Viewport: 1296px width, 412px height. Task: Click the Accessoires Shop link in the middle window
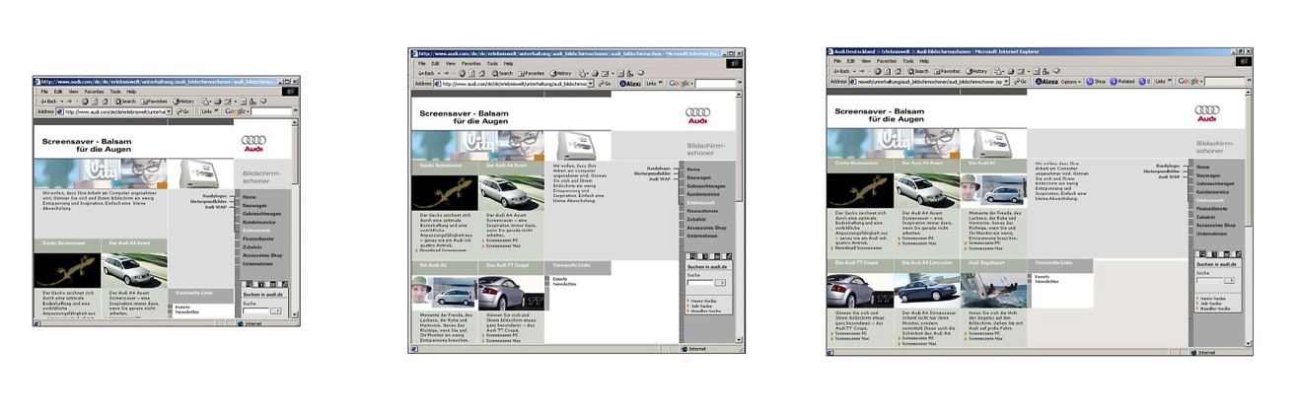[706, 227]
